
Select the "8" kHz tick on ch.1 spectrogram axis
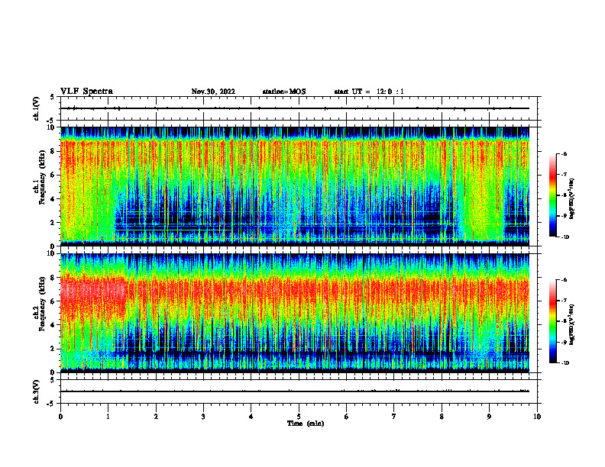click(53, 151)
